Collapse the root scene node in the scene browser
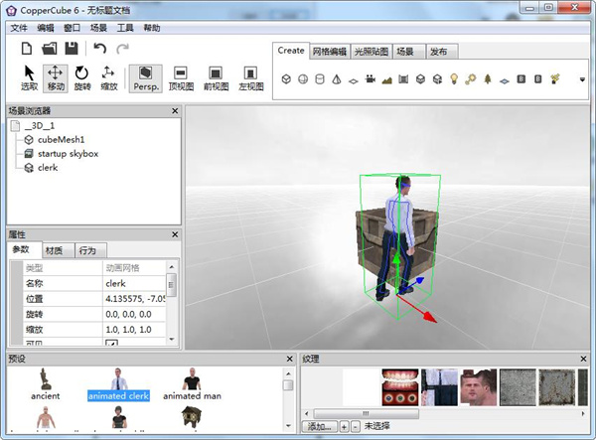 tap(17, 126)
